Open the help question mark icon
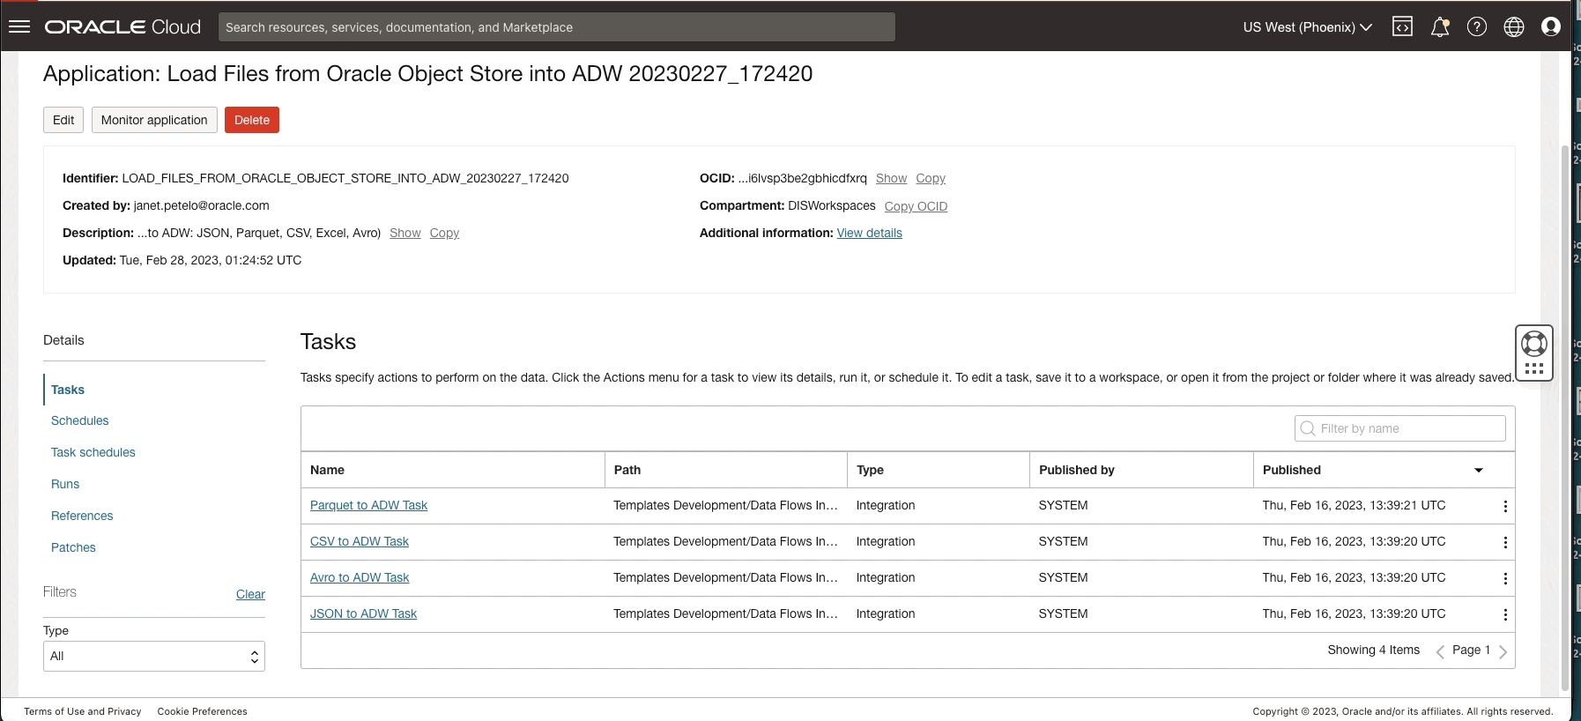Image resolution: width=1581 pixels, height=721 pixels. point(1477,27)
